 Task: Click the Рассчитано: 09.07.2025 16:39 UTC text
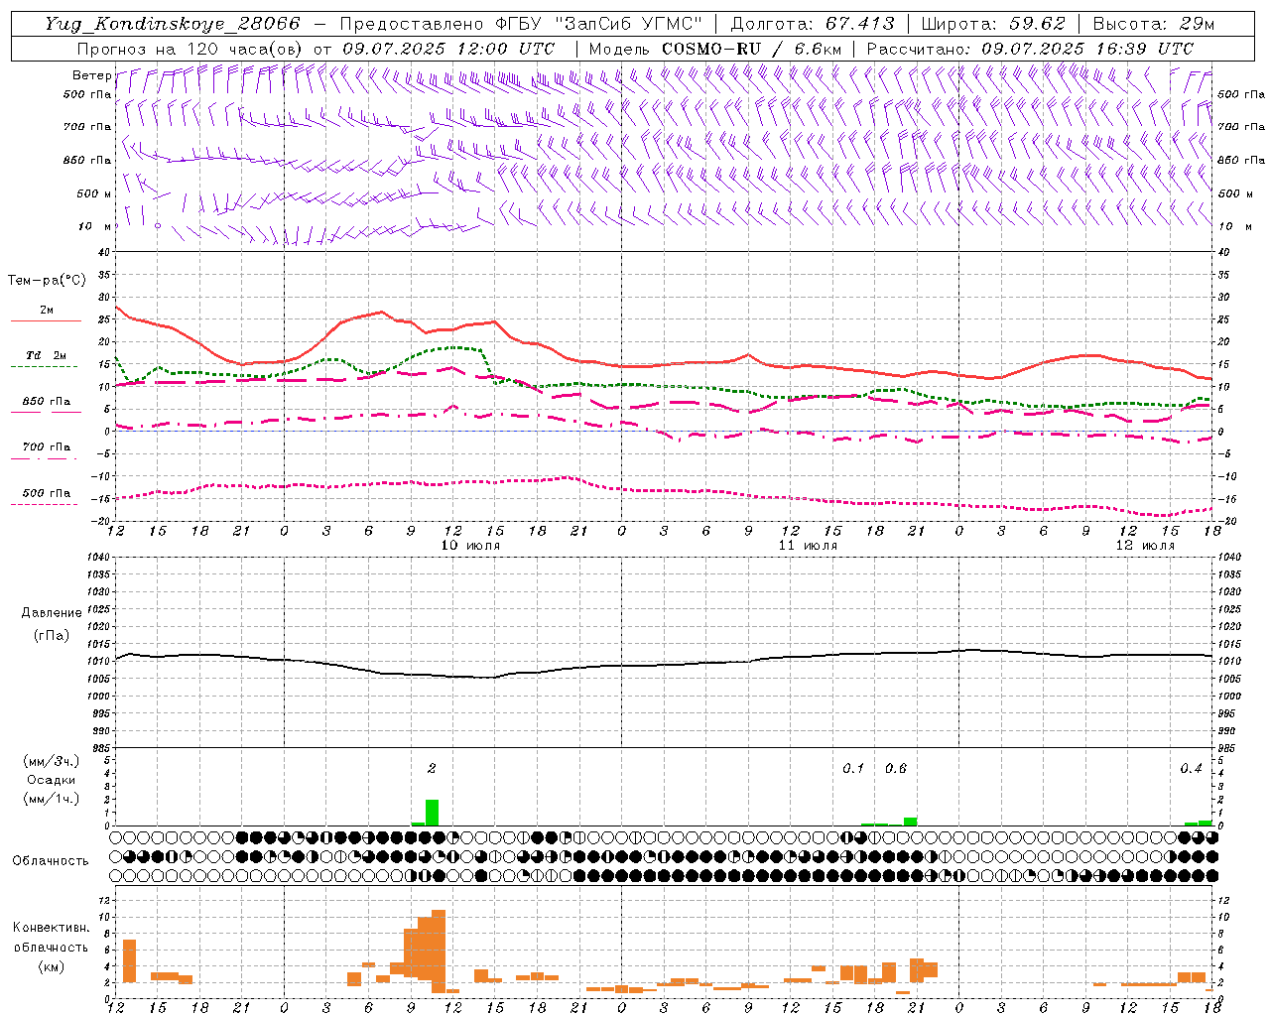coord(1030,49)
